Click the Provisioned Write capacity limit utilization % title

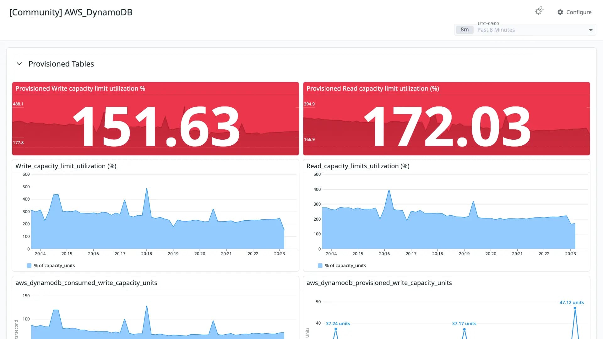point(80,89)
